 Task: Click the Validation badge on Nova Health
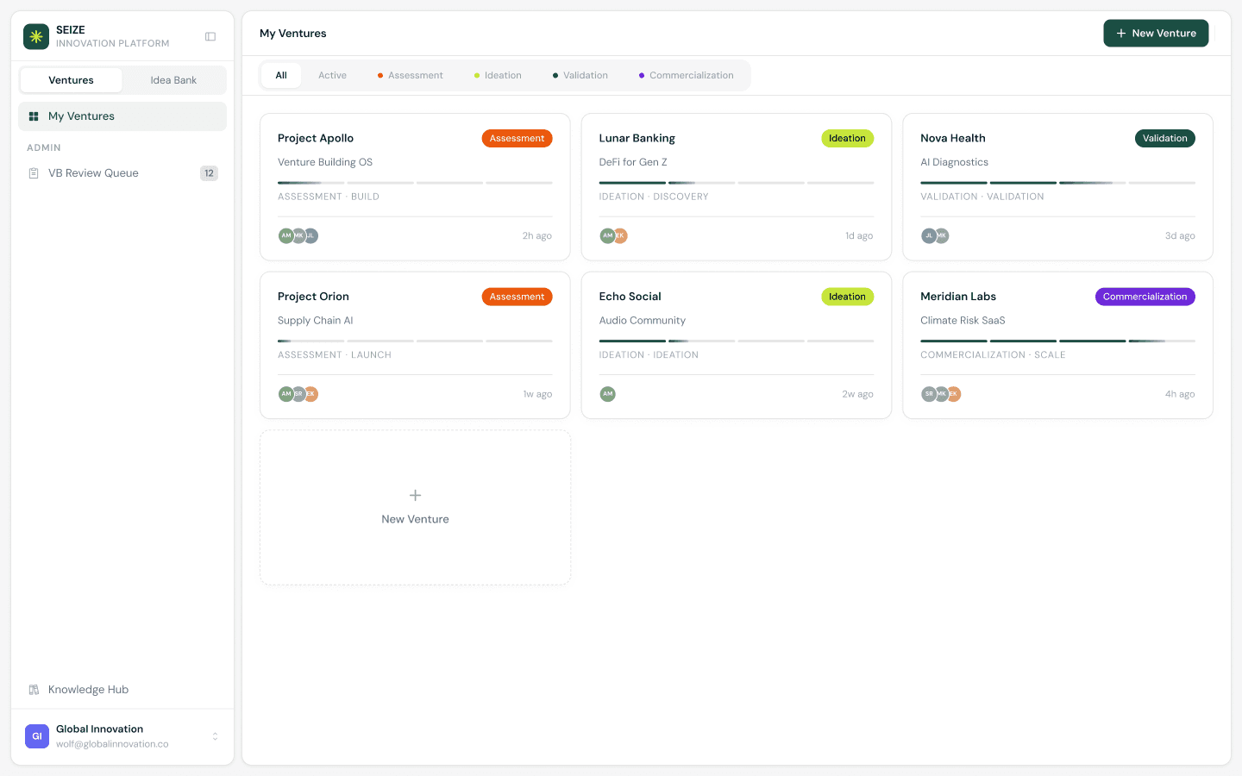click(x=1165, y=138)
